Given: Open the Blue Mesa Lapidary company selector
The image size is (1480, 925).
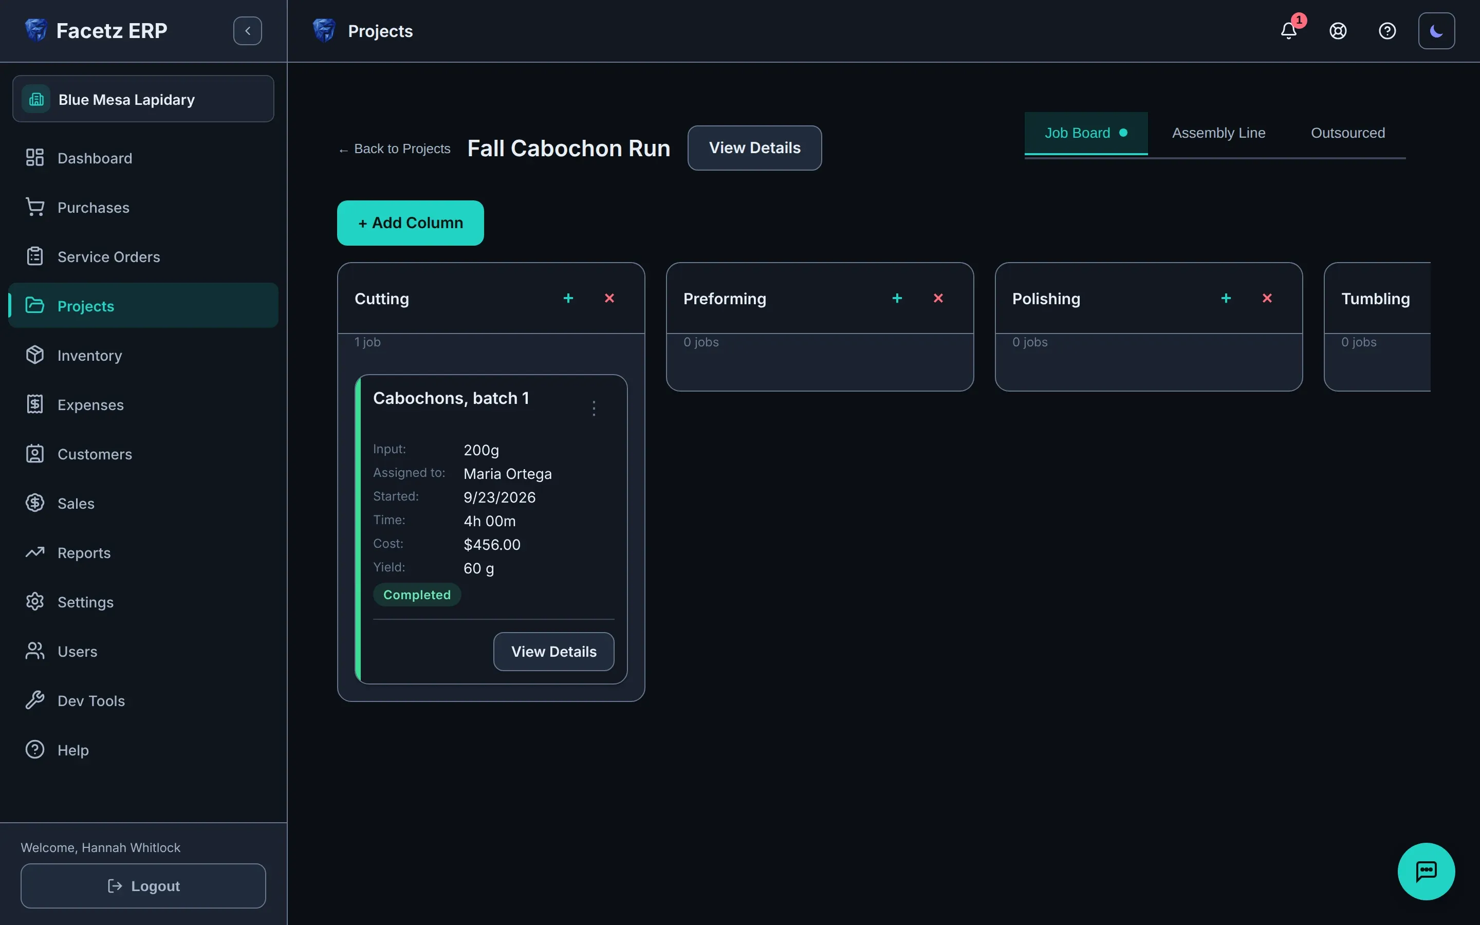Looking at the screenshot, I should 143,99.
